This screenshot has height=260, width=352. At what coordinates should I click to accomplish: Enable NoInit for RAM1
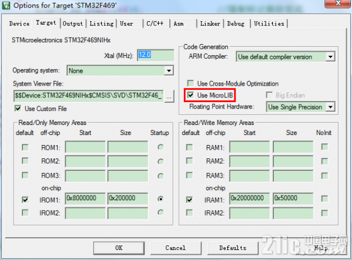[x=324, y=147]
